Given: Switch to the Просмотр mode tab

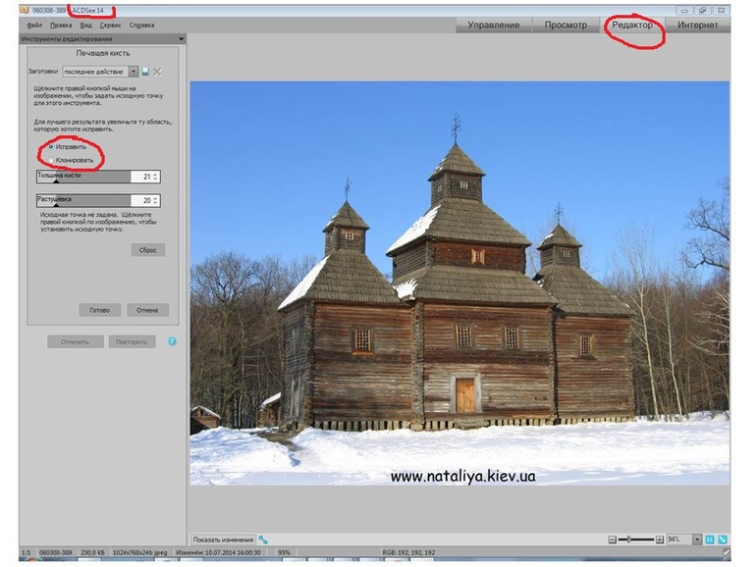Looking at the screenshot, I should [x=566, y=25].
